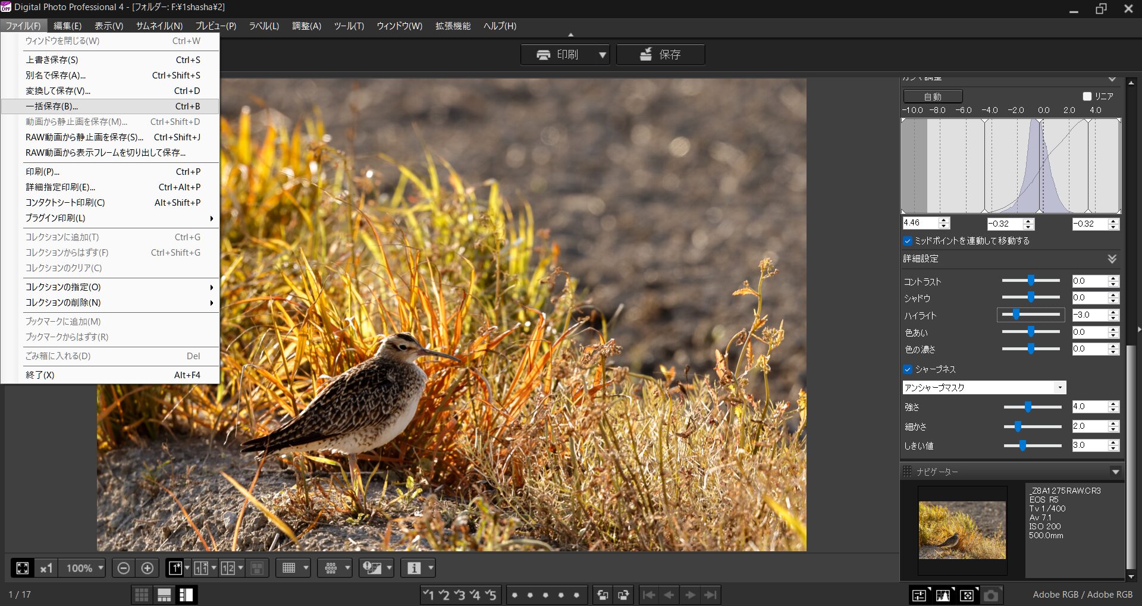Zoom out with the minus magnifier icon
1142x606 pixels.
(123, 568)
